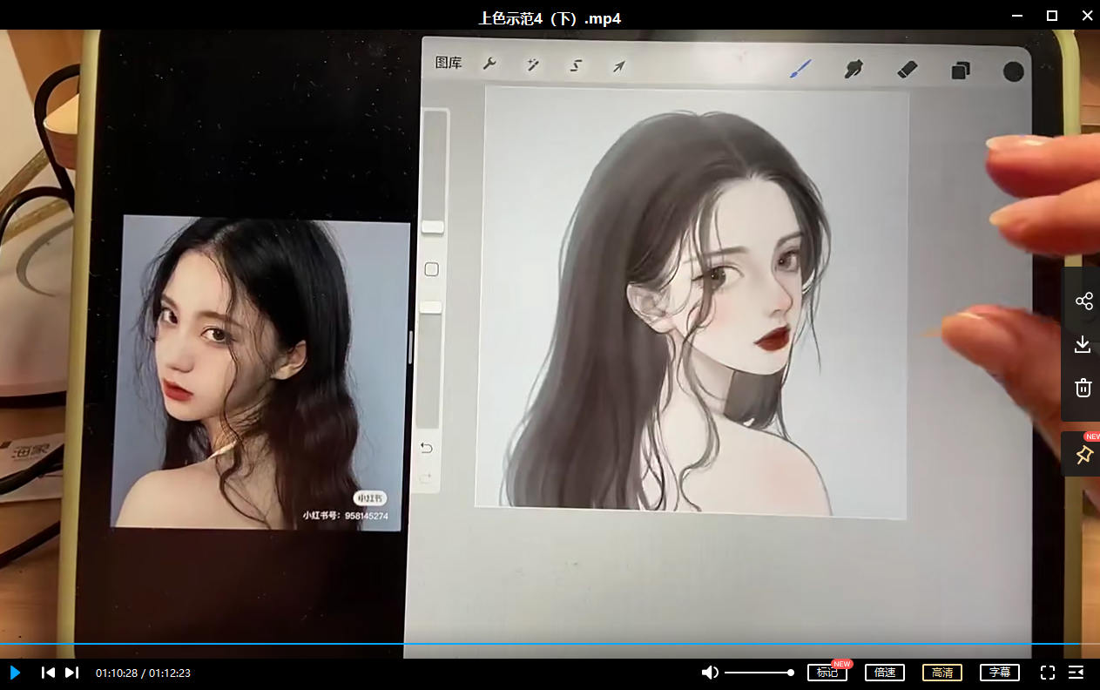1100x690 pixels.
Task: Click the share icon on the right sidebar
Action: click(x=1083, y=301)
